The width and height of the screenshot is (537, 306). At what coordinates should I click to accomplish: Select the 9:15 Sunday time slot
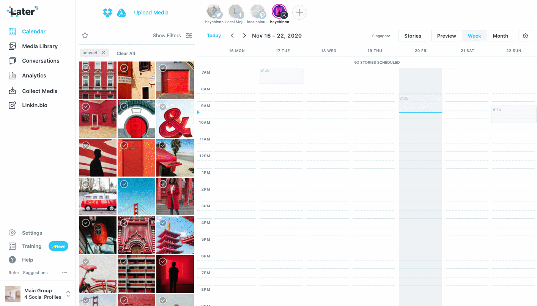[x=514, y=114]
